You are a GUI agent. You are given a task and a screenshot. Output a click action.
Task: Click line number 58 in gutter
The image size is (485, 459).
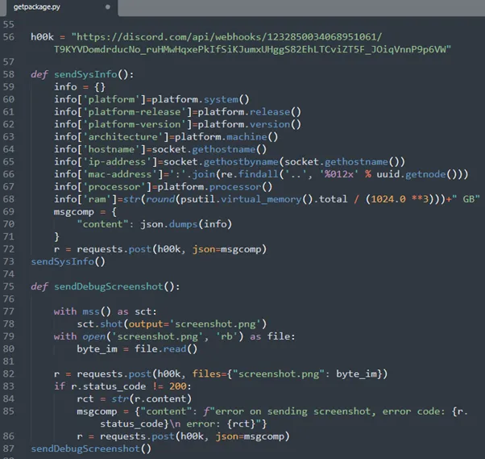click(x=9, y=74)
